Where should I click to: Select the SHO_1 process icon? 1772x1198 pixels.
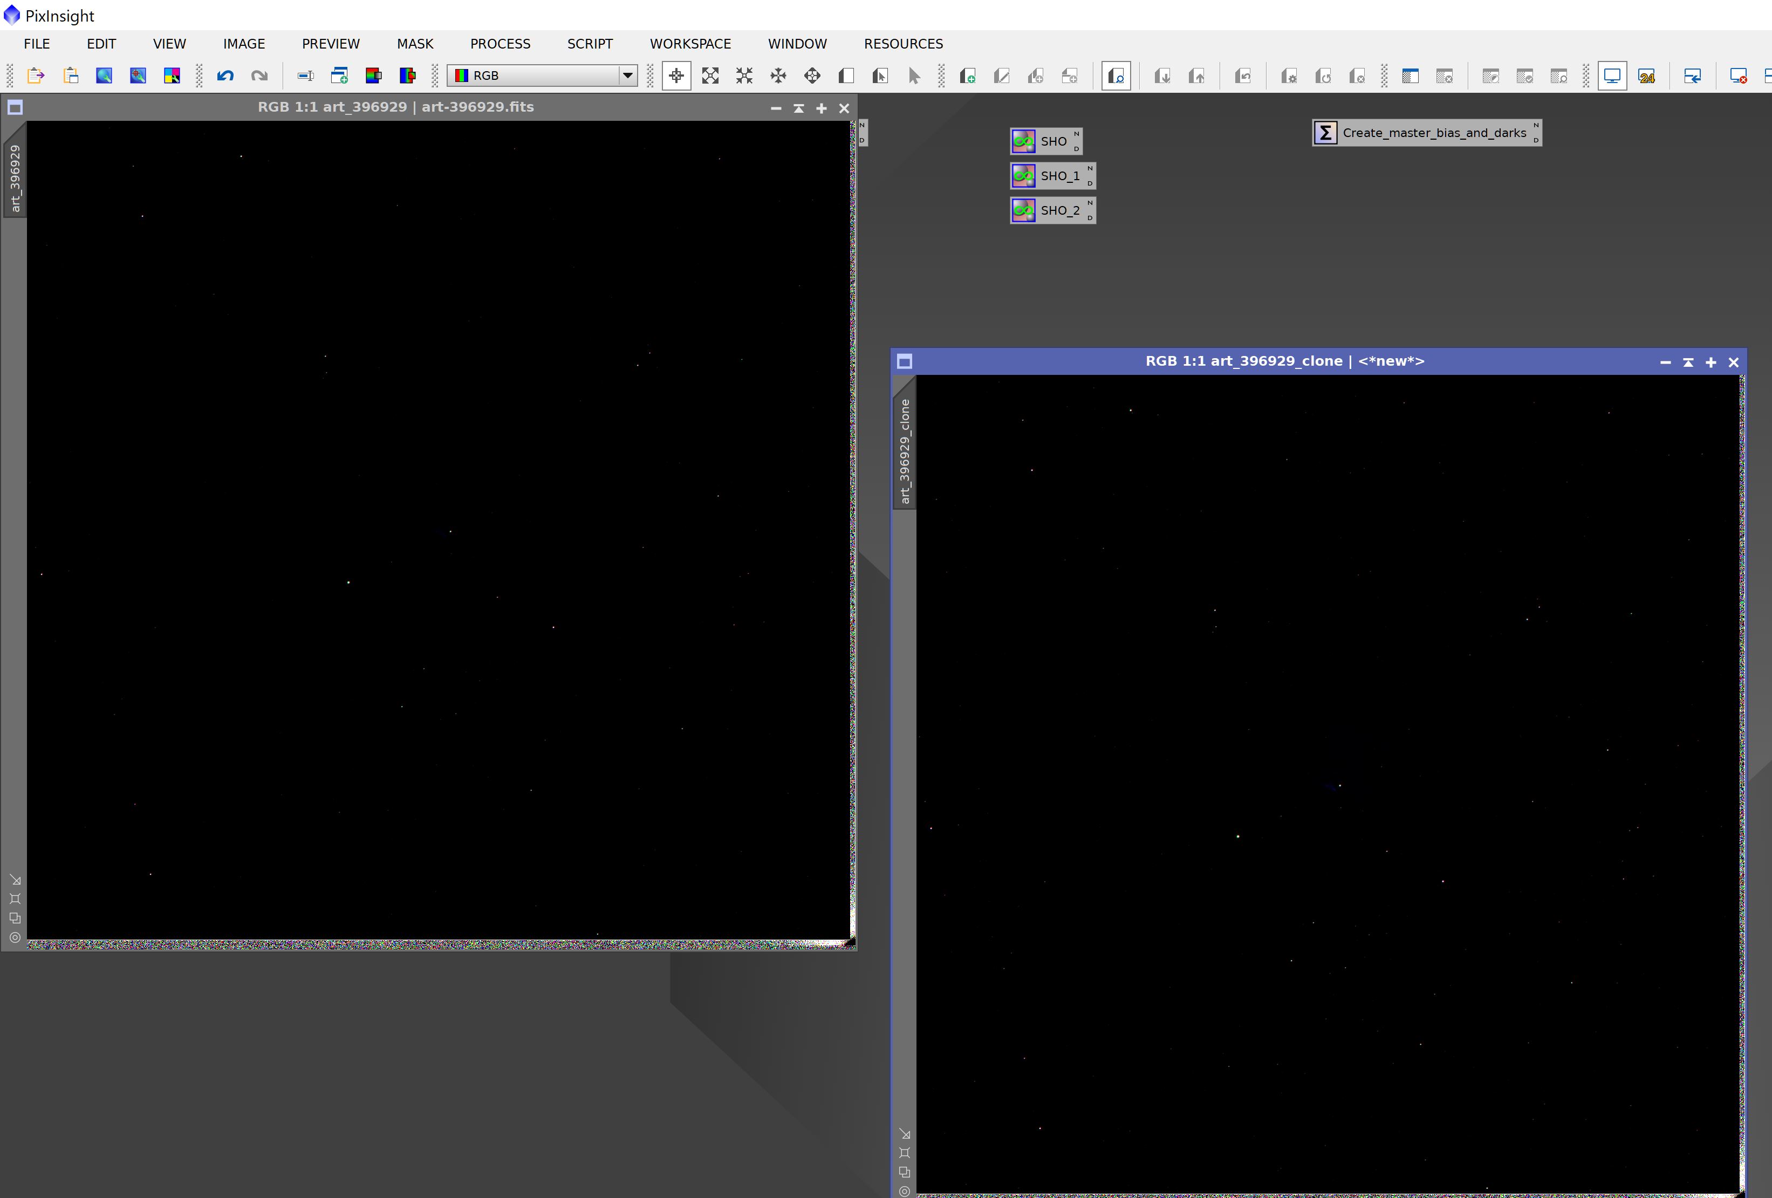tap(1053, 175)
